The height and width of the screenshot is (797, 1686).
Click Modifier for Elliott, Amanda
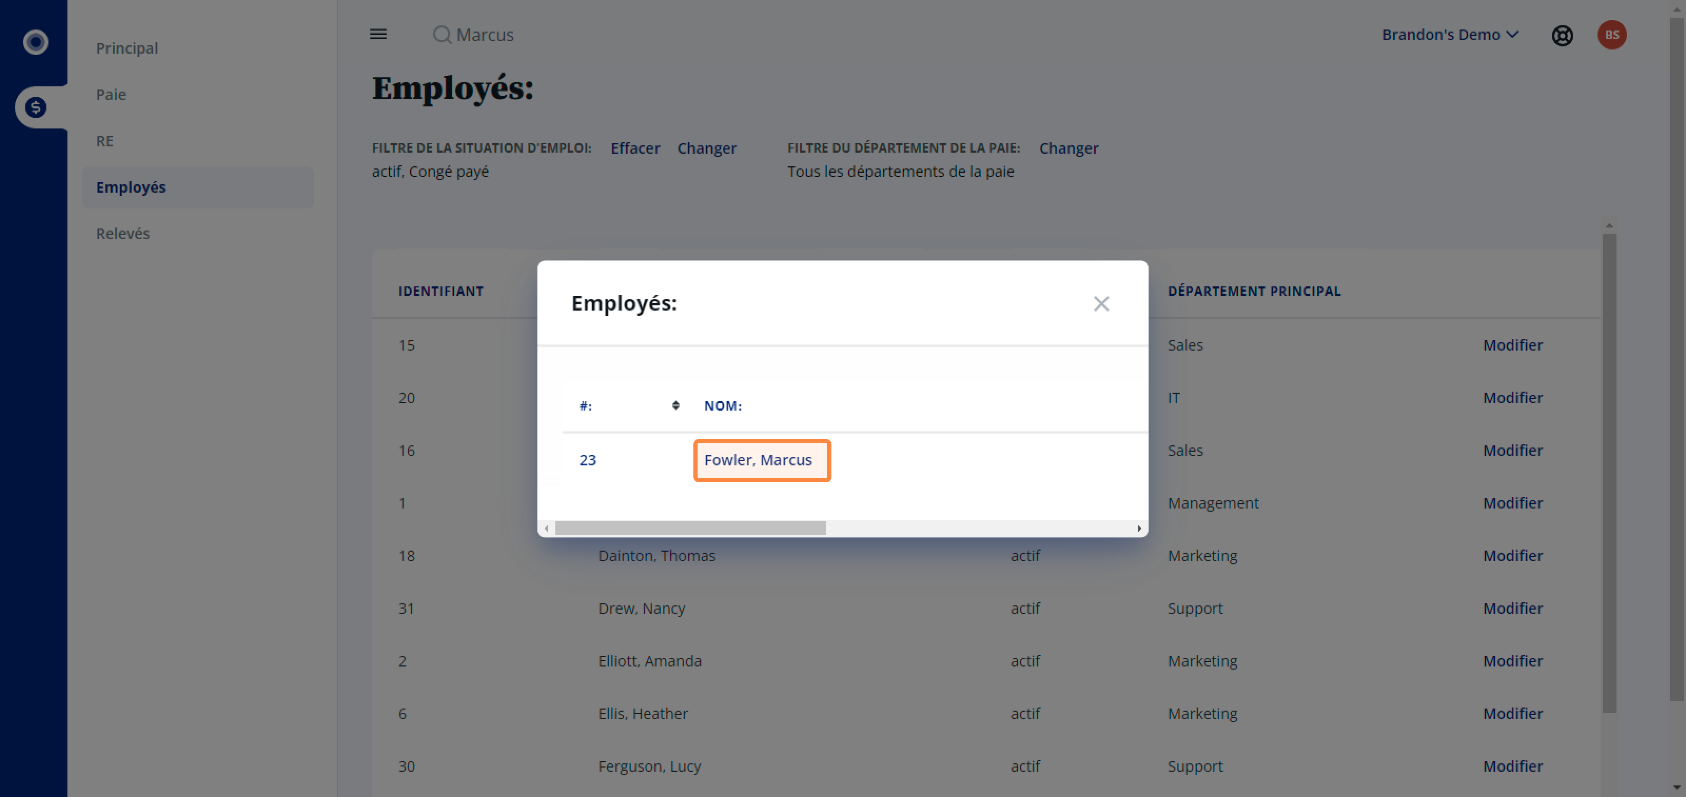pos(1513,661)
